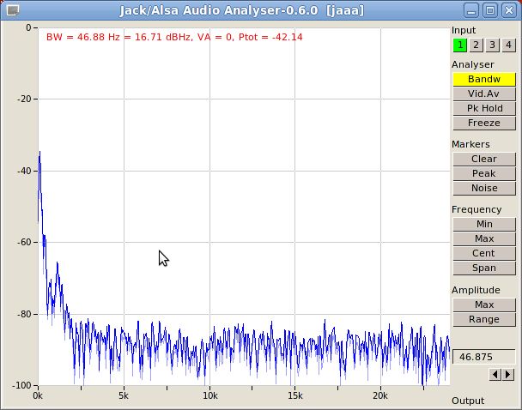Select the Vid.Av analyser option
This screenshot has height=410, width=522.
[x=484, y=93]
